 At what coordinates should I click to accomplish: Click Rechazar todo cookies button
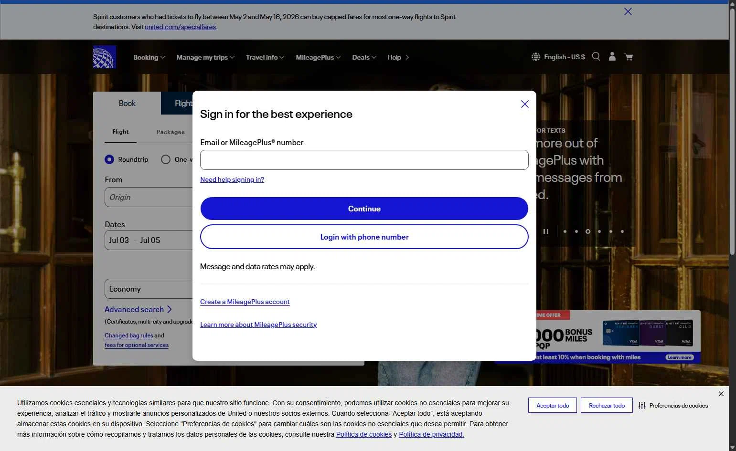(x=607, y=405)
